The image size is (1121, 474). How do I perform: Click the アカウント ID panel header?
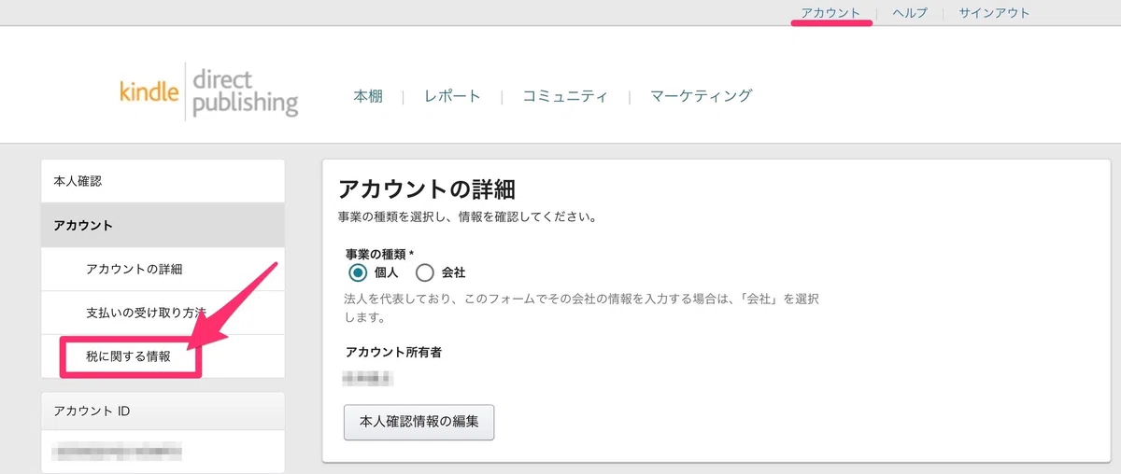pyautogui.click(x=163, y=411)
